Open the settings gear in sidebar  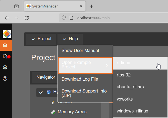click(5, 67)
